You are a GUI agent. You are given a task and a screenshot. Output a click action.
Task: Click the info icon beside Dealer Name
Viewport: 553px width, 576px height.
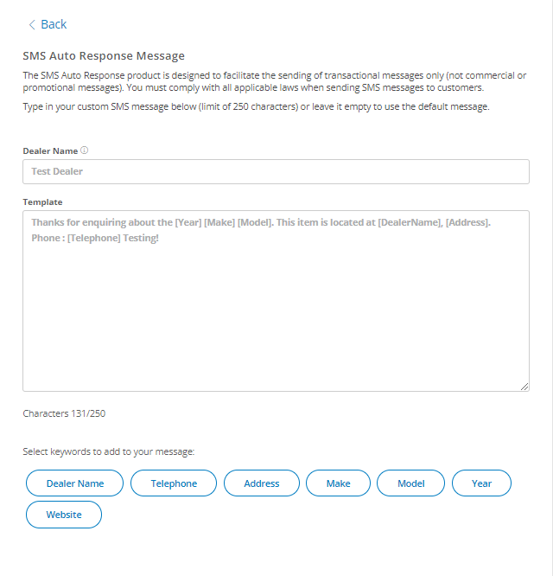(x=85, y=150)
